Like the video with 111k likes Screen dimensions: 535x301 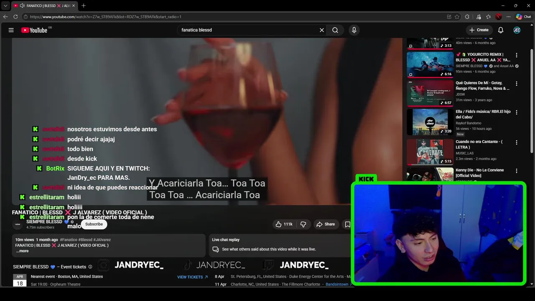coord(284,224)
